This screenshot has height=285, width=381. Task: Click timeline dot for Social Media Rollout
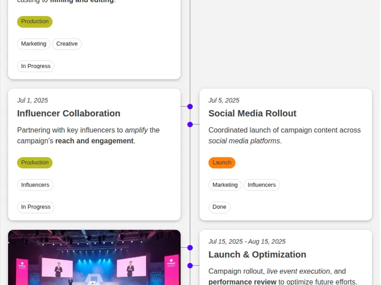coord(190,124)
